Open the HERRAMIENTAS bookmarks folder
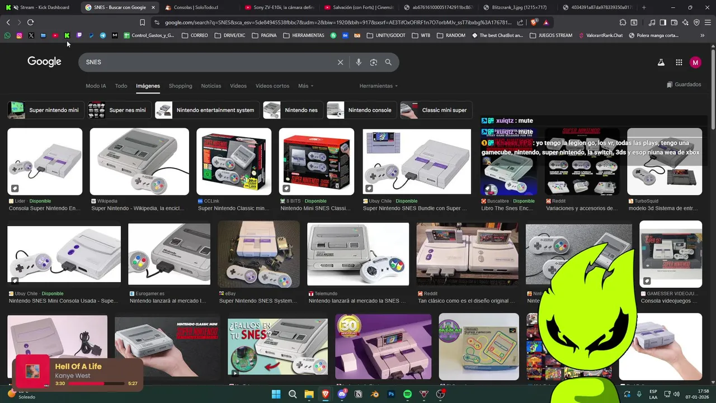This screenshot has height=403, width=716. pos(304,35)
